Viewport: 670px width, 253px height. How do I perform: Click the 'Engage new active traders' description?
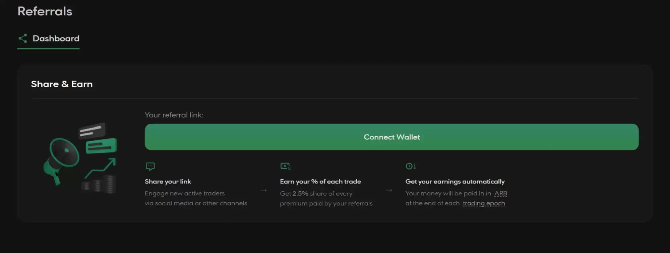click(x=185, y=193)
